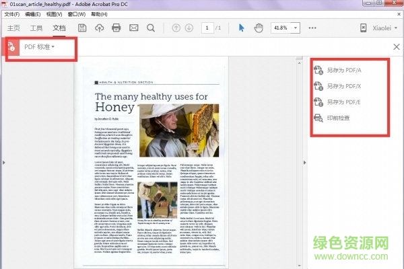Click the cloud upload icon

click(100, 28)
